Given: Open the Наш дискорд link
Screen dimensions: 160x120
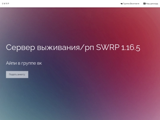Looking at the screenshot, I should (x=151, y=4).
